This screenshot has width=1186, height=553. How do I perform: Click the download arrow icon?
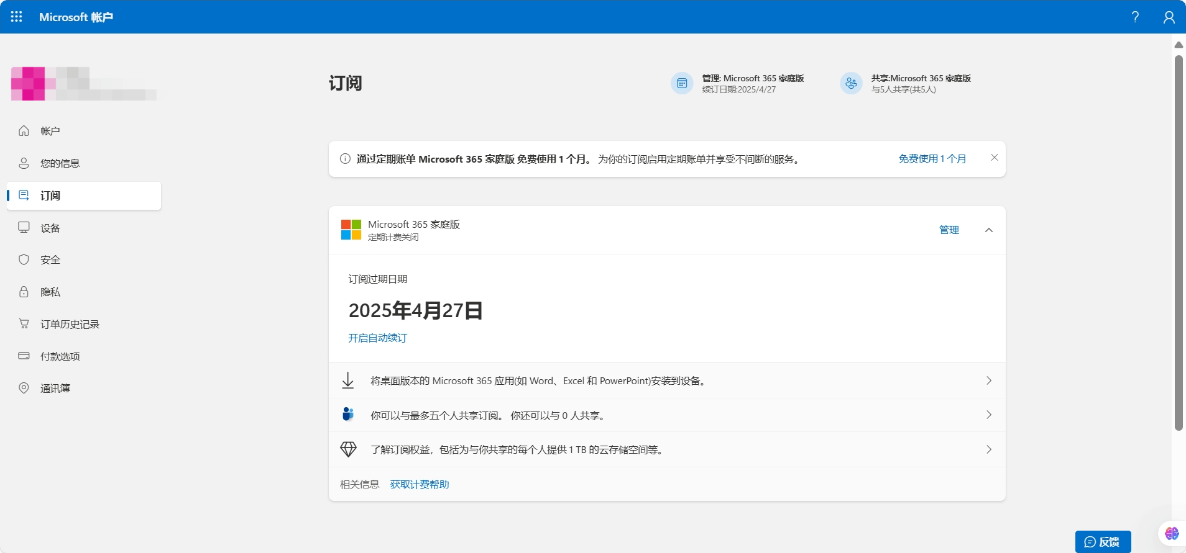(x=348, y=380)
